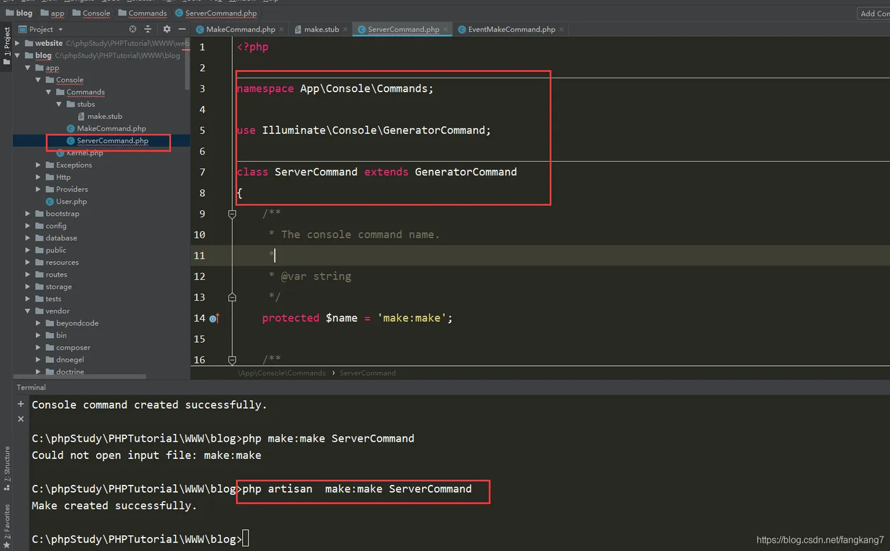Expand the Http folder
This screenshot has width=890, height=551.
point(38,177)
